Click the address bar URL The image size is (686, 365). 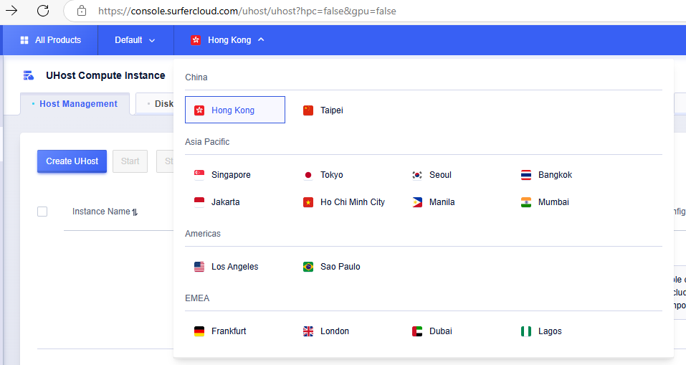point(247,11)
